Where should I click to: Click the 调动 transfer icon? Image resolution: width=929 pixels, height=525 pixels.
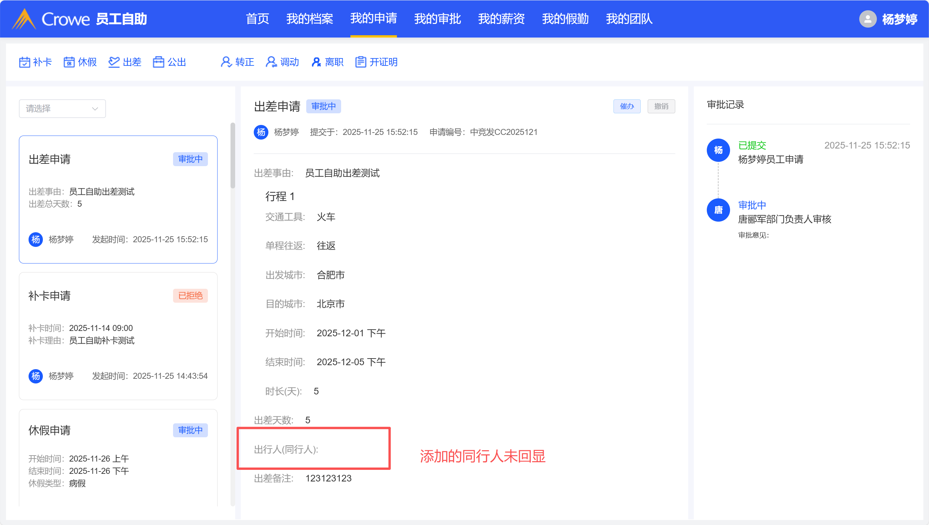[x=271, y=62]
